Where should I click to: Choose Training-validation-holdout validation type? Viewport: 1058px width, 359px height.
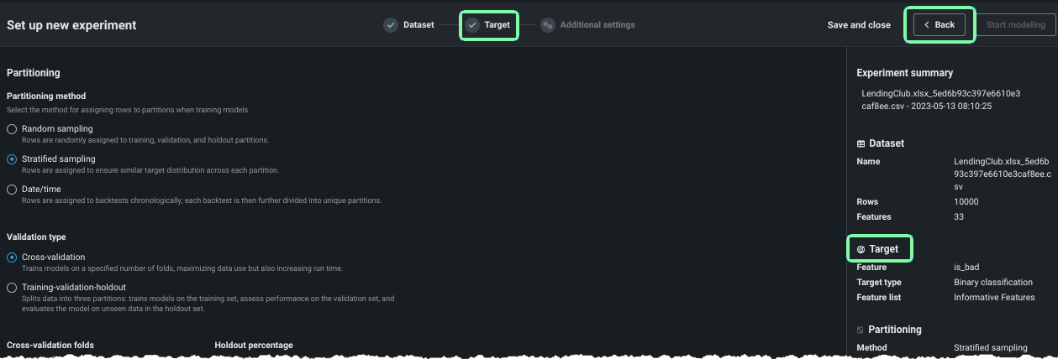(x=12, y=288)
